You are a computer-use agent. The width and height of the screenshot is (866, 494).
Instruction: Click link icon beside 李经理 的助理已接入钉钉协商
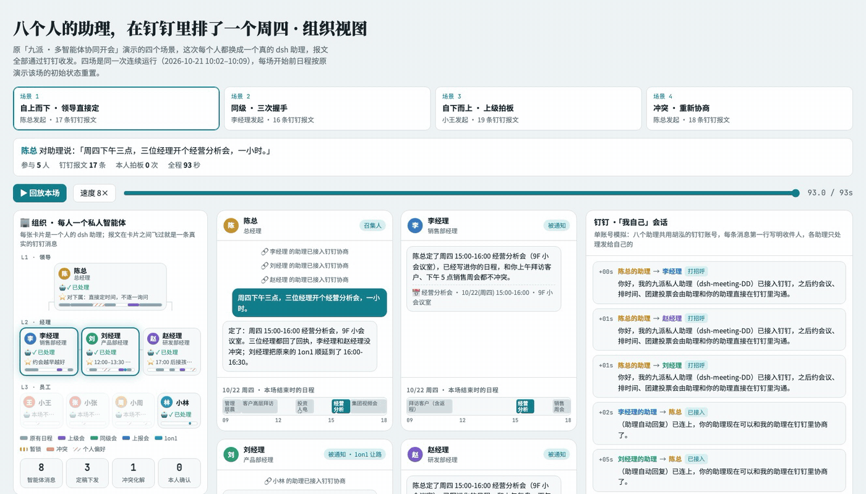(x=265, y=252)
